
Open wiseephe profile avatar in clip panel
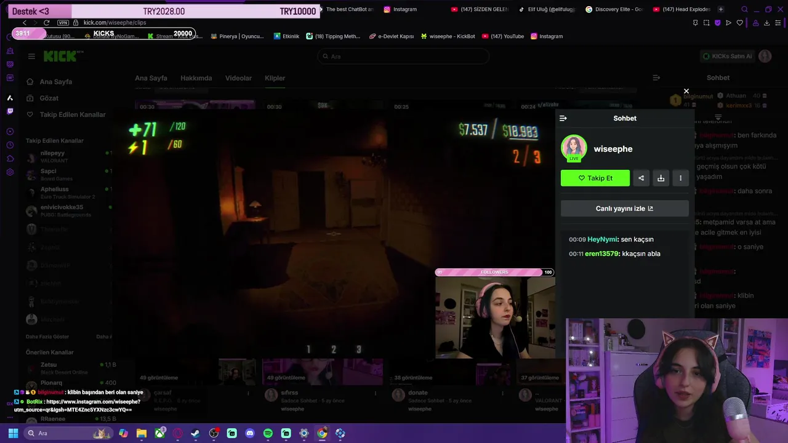click(574, 148)
